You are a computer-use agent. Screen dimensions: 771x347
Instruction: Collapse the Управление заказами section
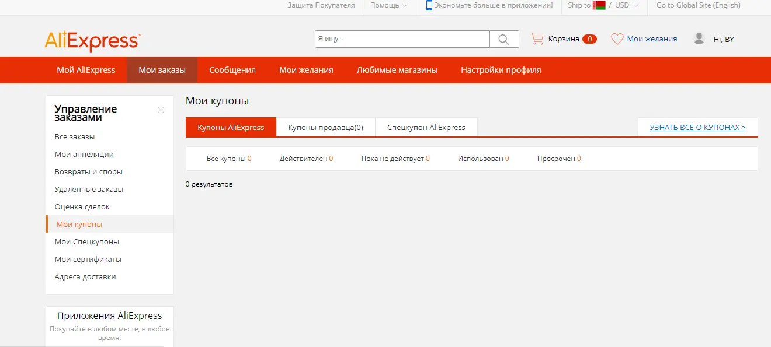(x=161, y=110)
